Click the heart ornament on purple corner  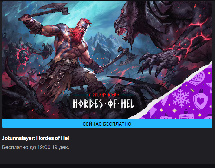coord(201,101)
